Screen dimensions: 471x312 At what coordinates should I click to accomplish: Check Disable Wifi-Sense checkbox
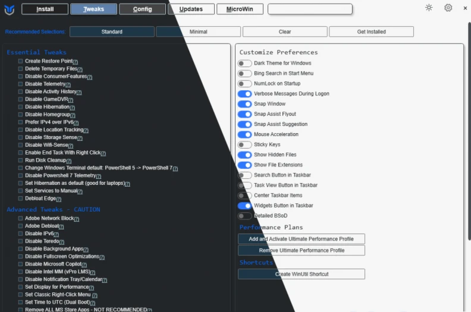(x=20, y=145)
